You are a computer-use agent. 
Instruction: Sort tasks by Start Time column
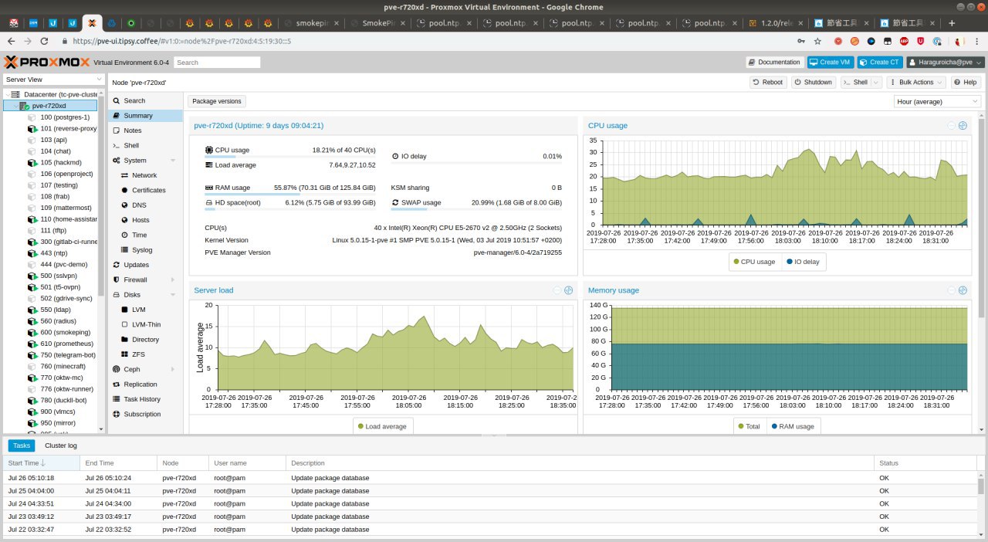41,462
